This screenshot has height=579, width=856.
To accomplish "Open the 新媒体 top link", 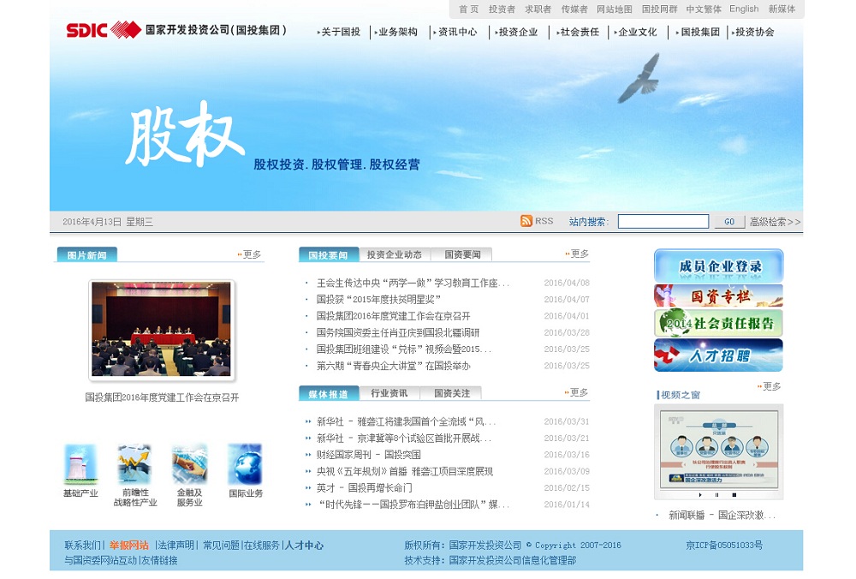I will point(782,9).
